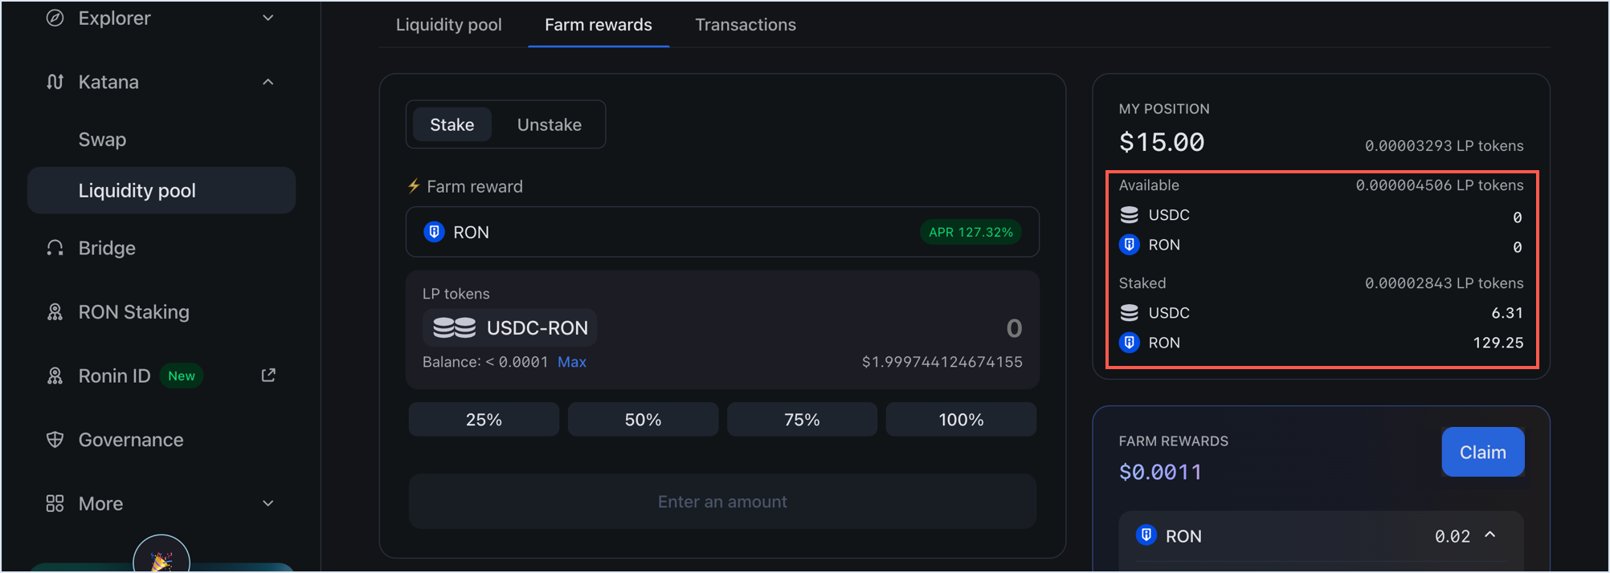
Task: Click the external link icon beside Ronin ID
Action: click(x=268, y=375)
